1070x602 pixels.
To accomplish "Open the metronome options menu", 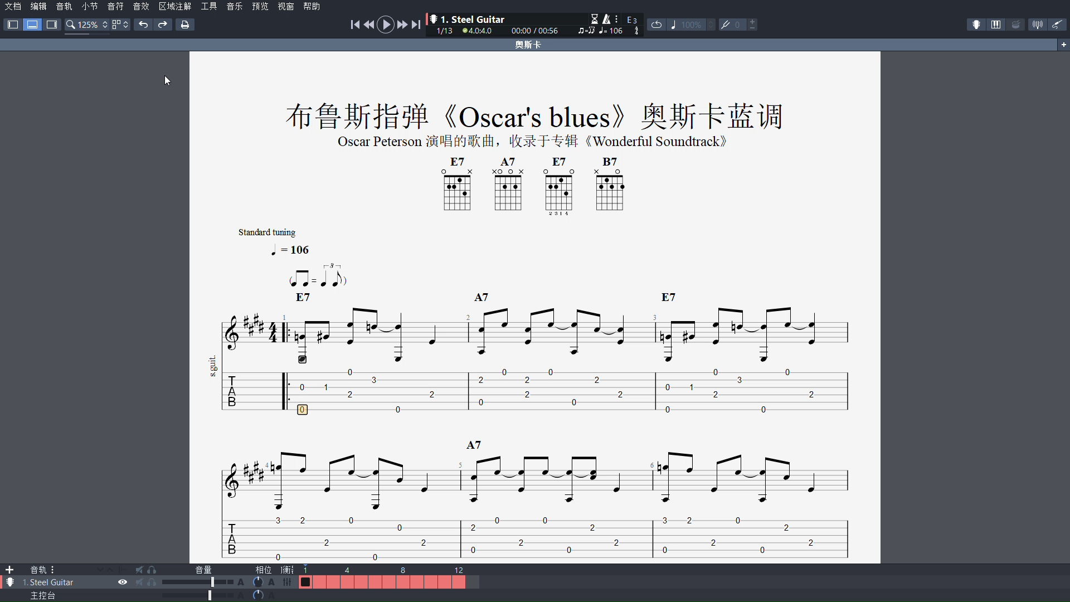I will tap(616, 19).
